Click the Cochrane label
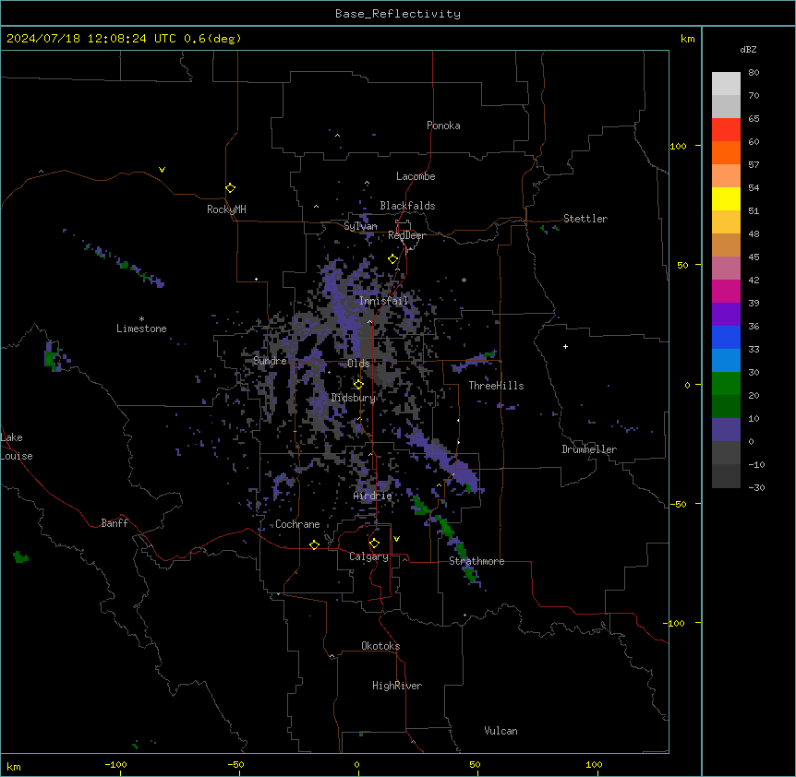 tap(297, 524)
